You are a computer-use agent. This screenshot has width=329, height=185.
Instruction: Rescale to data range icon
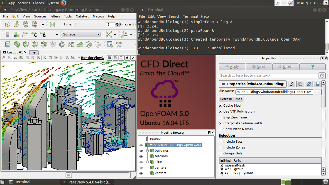(25, 34)
